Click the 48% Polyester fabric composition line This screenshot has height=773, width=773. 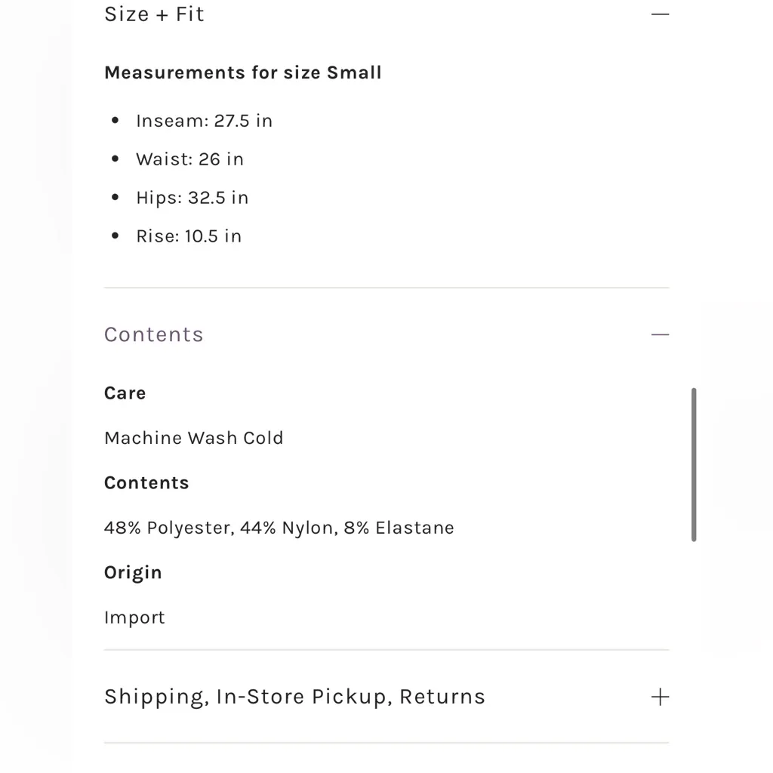279,528
